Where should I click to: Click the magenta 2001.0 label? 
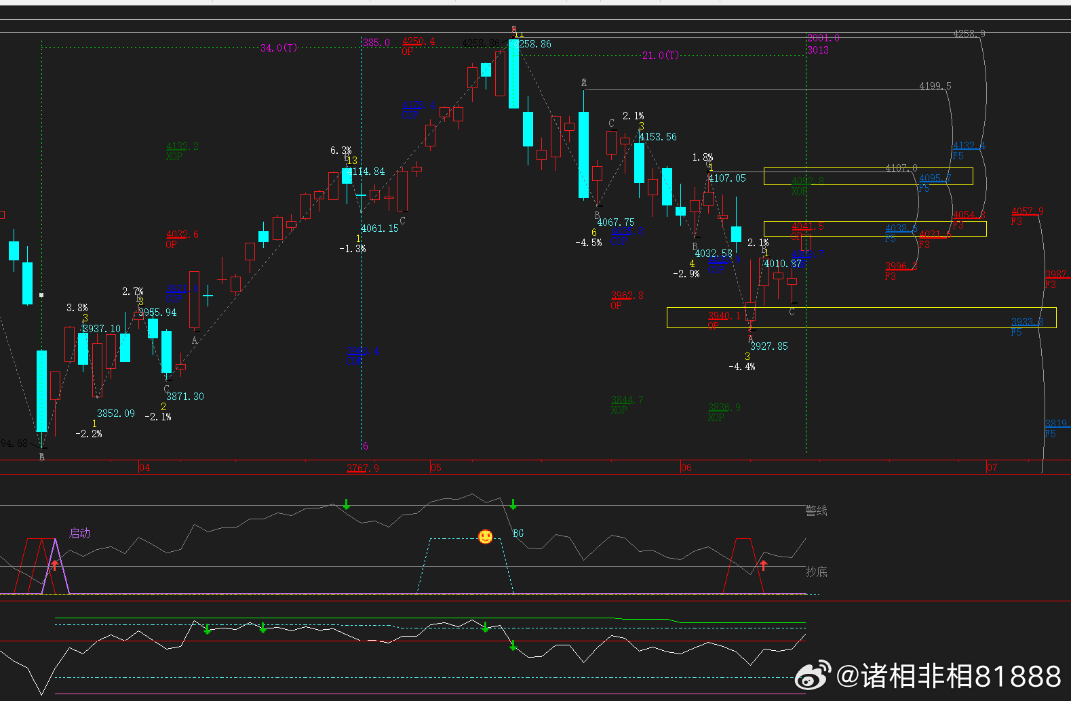point(823,38)
